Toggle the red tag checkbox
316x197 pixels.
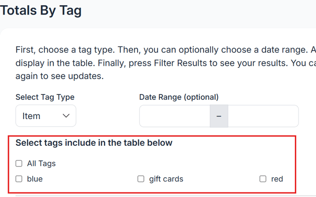[263, 179]
